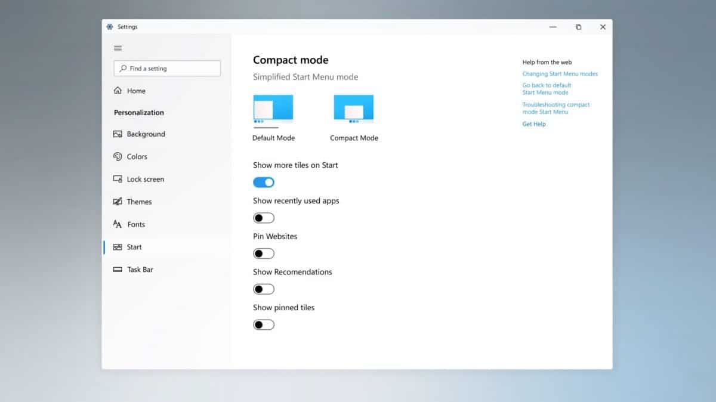Select the Colors palette icon

point(118,156)
